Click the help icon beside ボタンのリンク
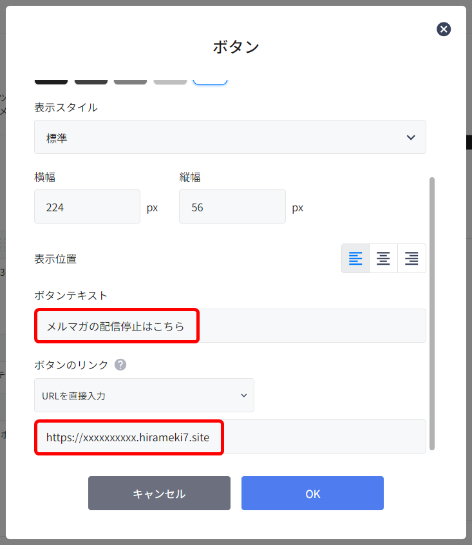Viewport: 472px width, 545px height. coord(120,365)
